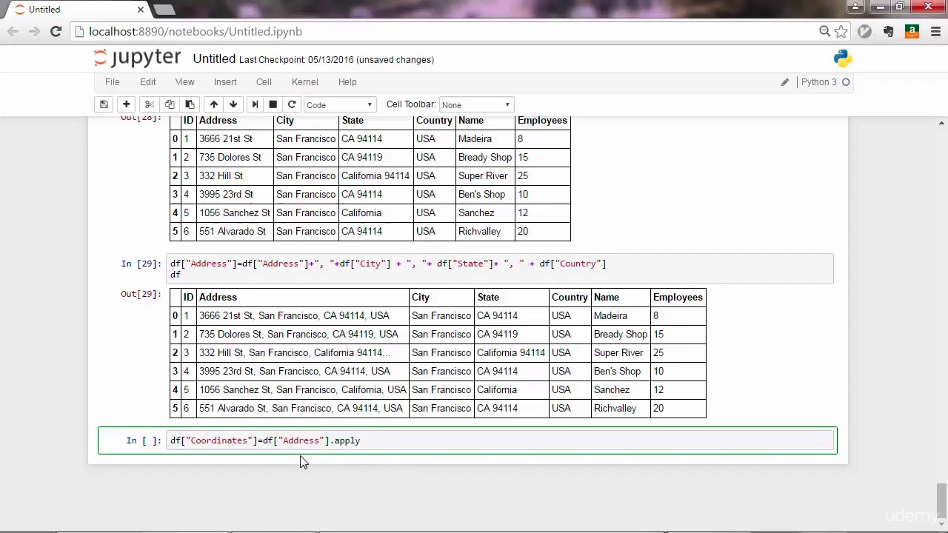Open the View menu
This screenshot has height=533, width=948.
(184, 82)
